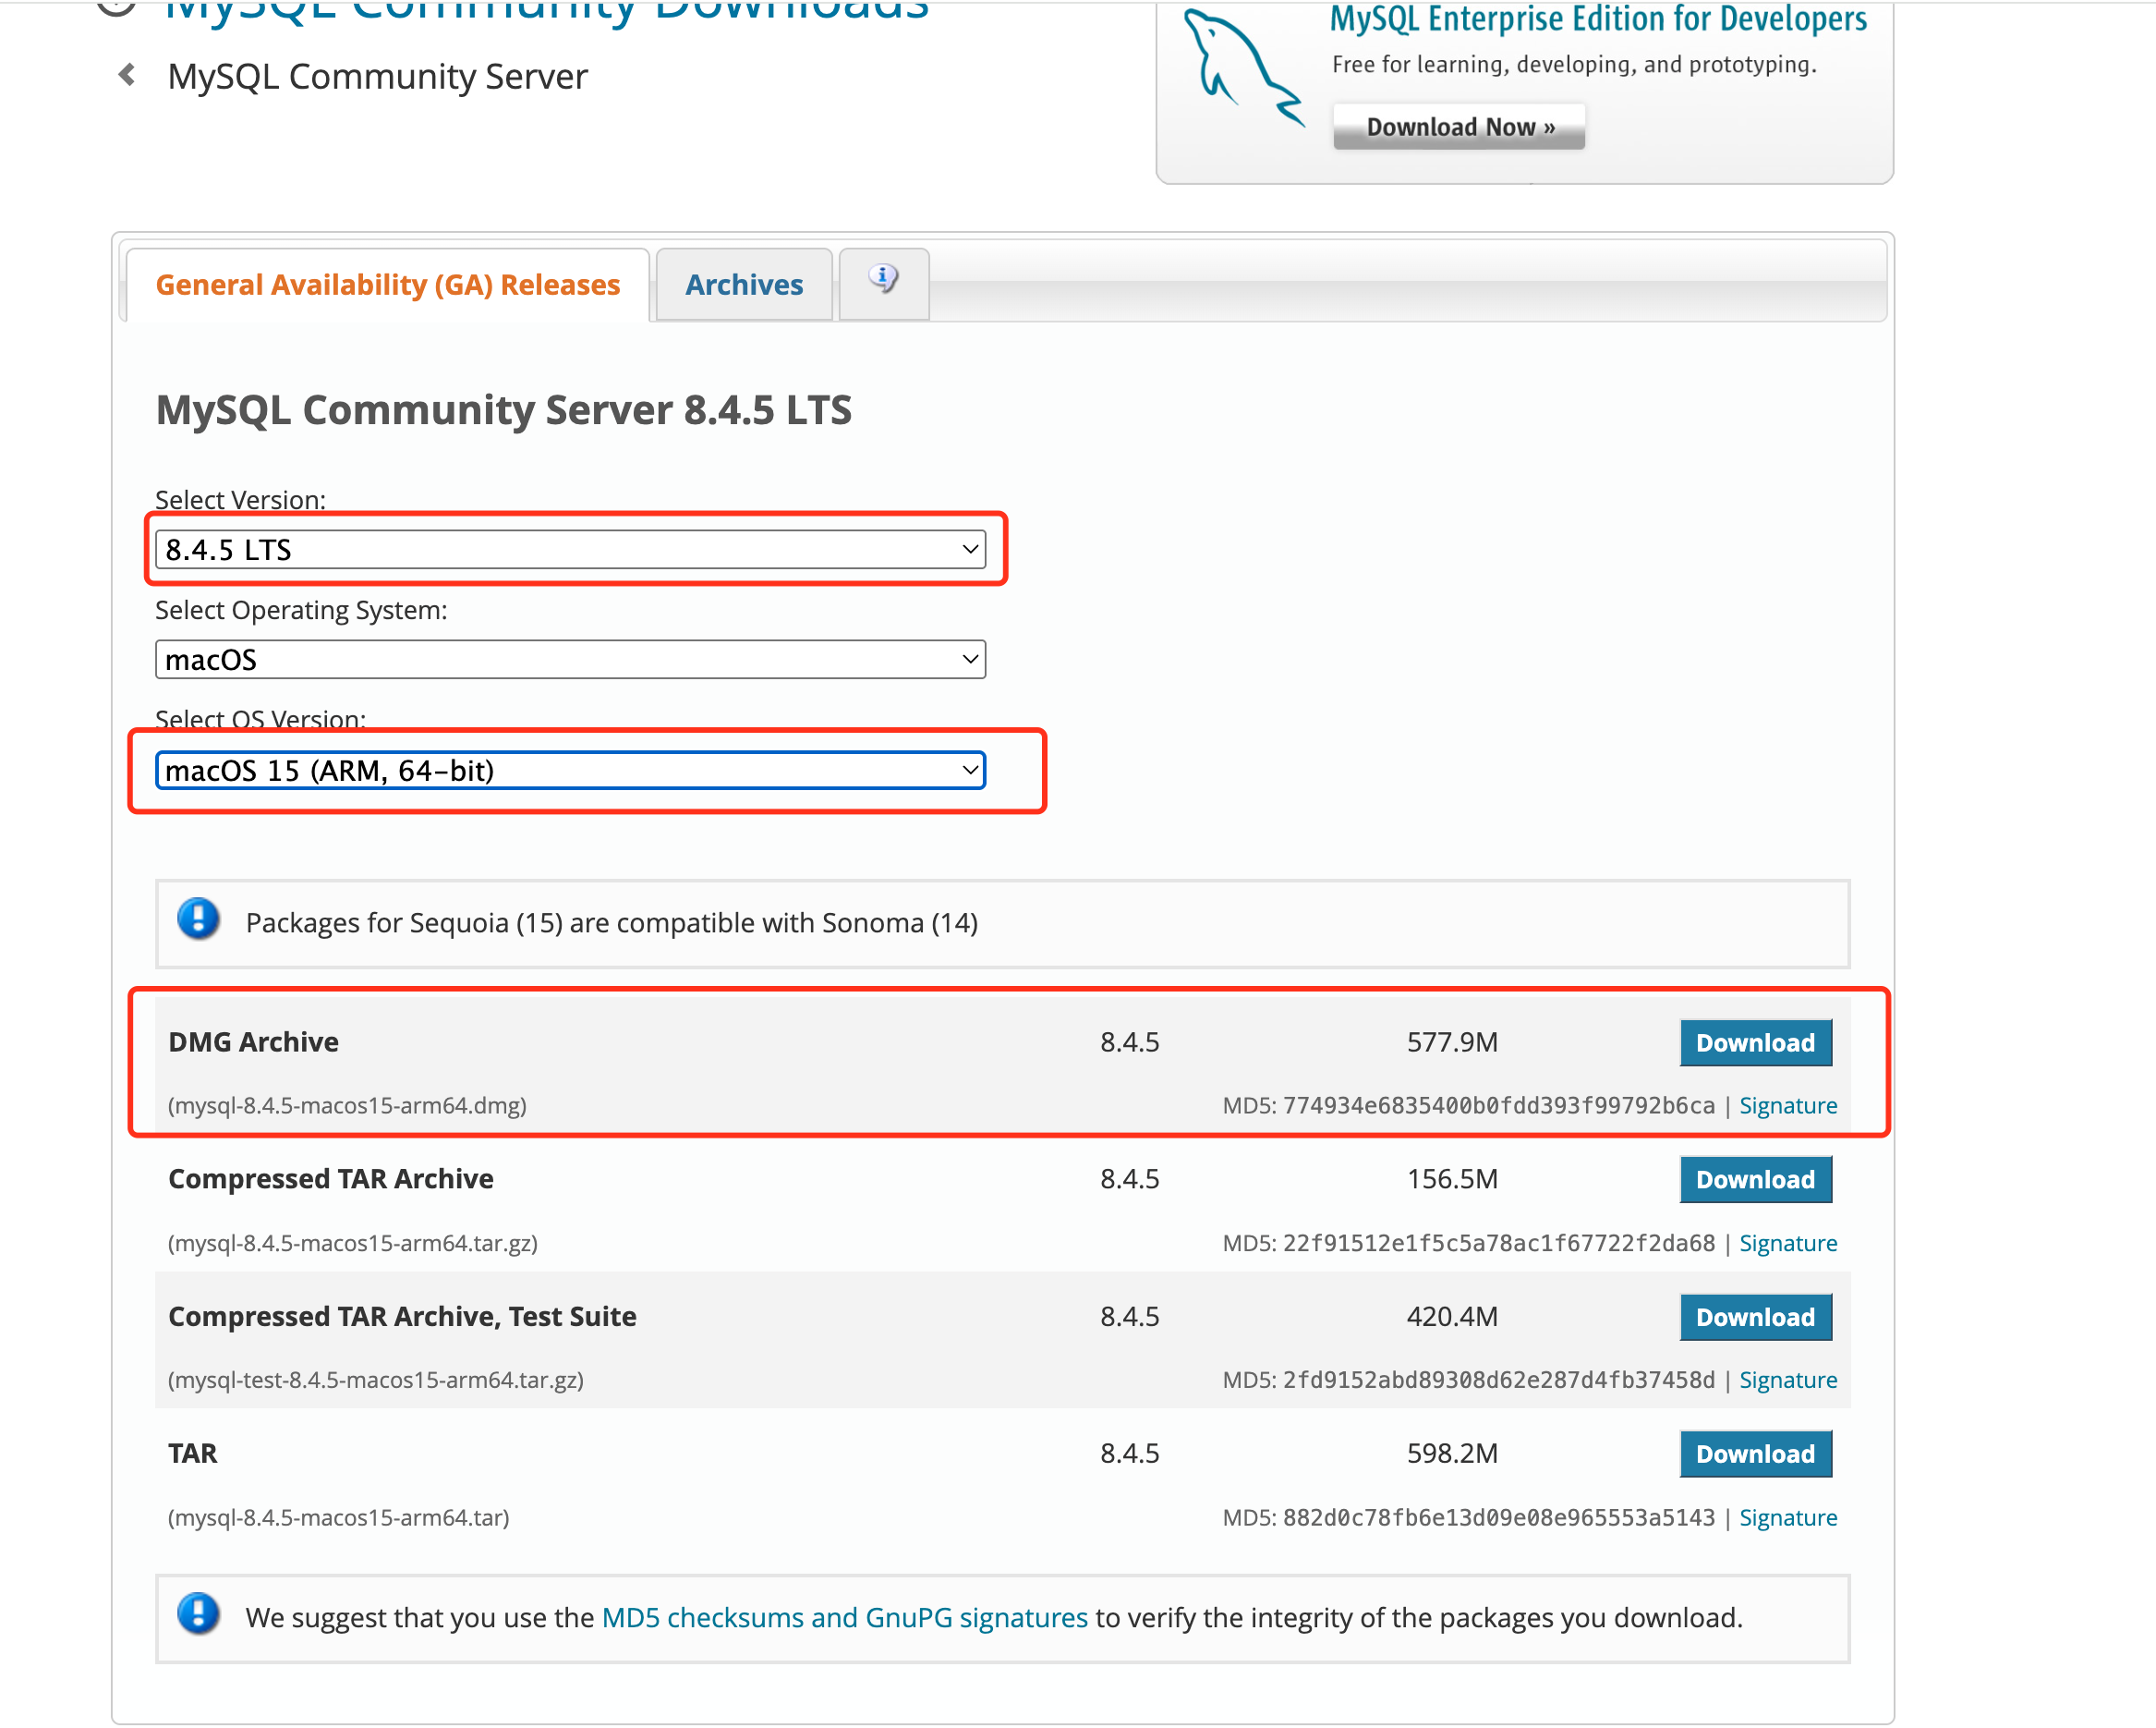Open the information tab icon
The image size is (2156, 1728).
pyautogui.click(x=883, y=279)
